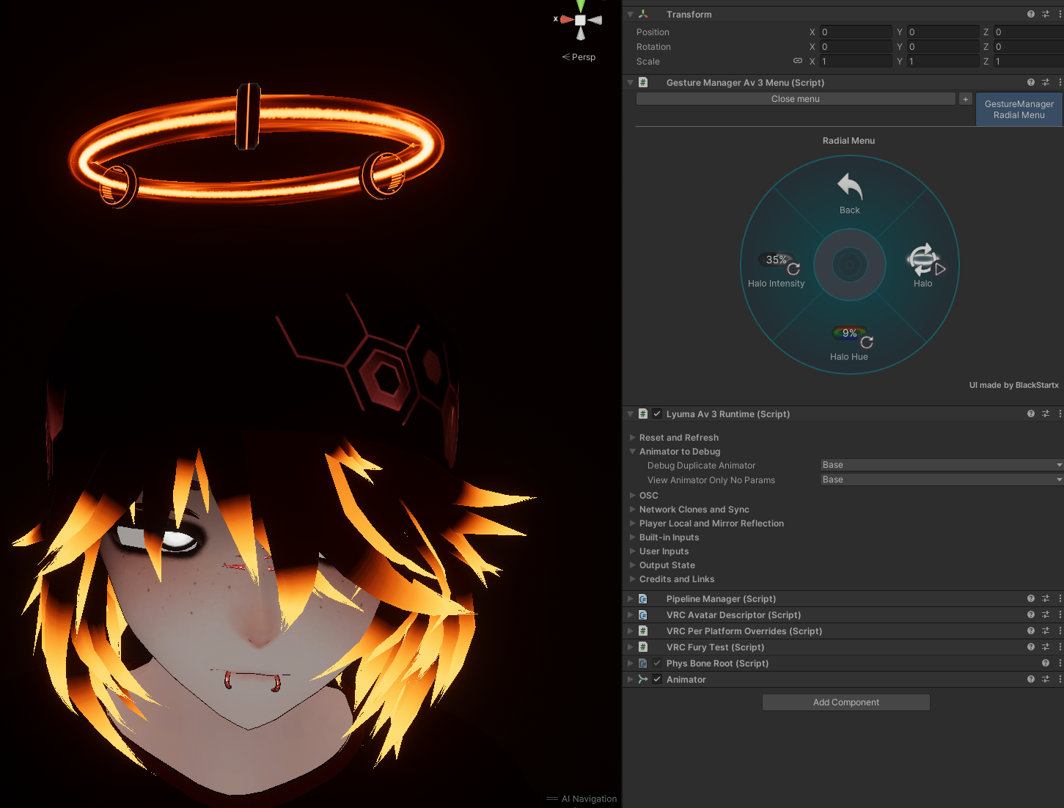Image resolution: width=1064 pixels, height=808 pixels.
Task: Click the Position X input field
Action: click(855, 32)
